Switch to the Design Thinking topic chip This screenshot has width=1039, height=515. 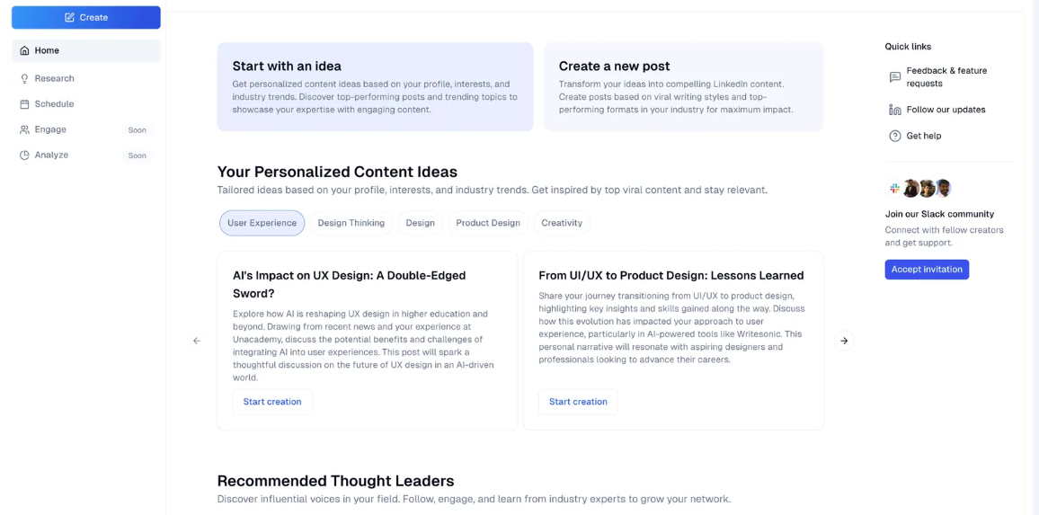click(x=351, y=223)
